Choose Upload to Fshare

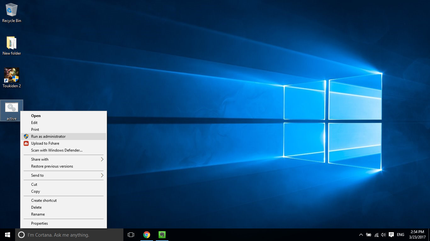[x=45, y=143]
